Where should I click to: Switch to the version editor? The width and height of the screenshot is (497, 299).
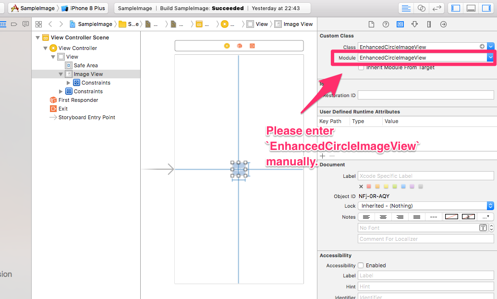pyautogui.click(x=437, y=8)
